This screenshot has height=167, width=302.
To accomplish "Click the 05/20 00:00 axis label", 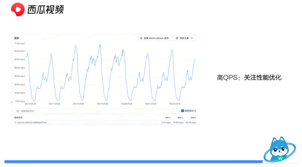I will pyautogui.click(x=127, y=104).
